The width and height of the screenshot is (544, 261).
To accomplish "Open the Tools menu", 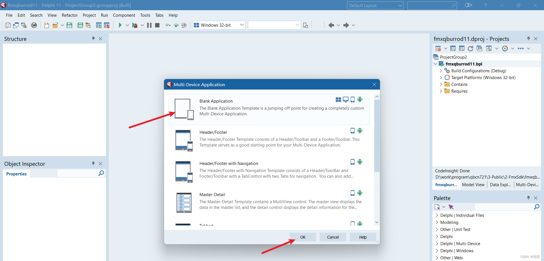I will click(145, 15).
